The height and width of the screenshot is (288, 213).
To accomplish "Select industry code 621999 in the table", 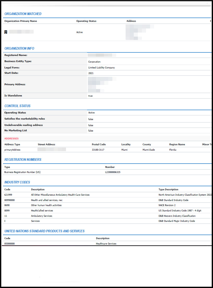I will tap(8, 195).
